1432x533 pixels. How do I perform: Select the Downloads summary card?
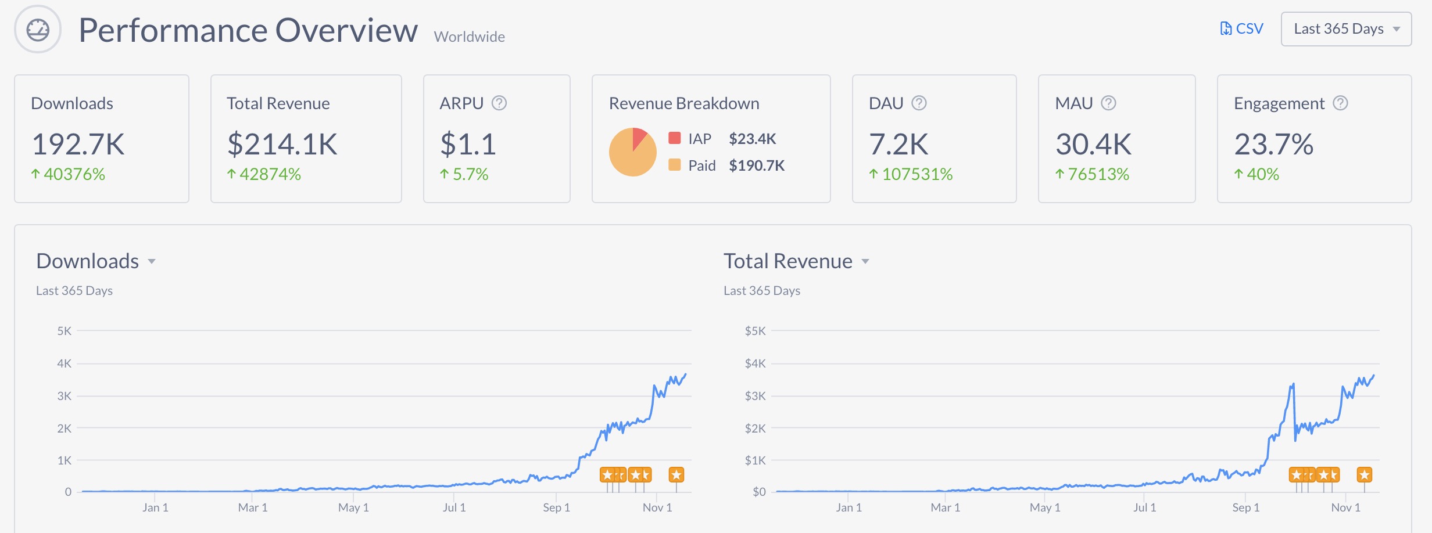click(101, 139)
